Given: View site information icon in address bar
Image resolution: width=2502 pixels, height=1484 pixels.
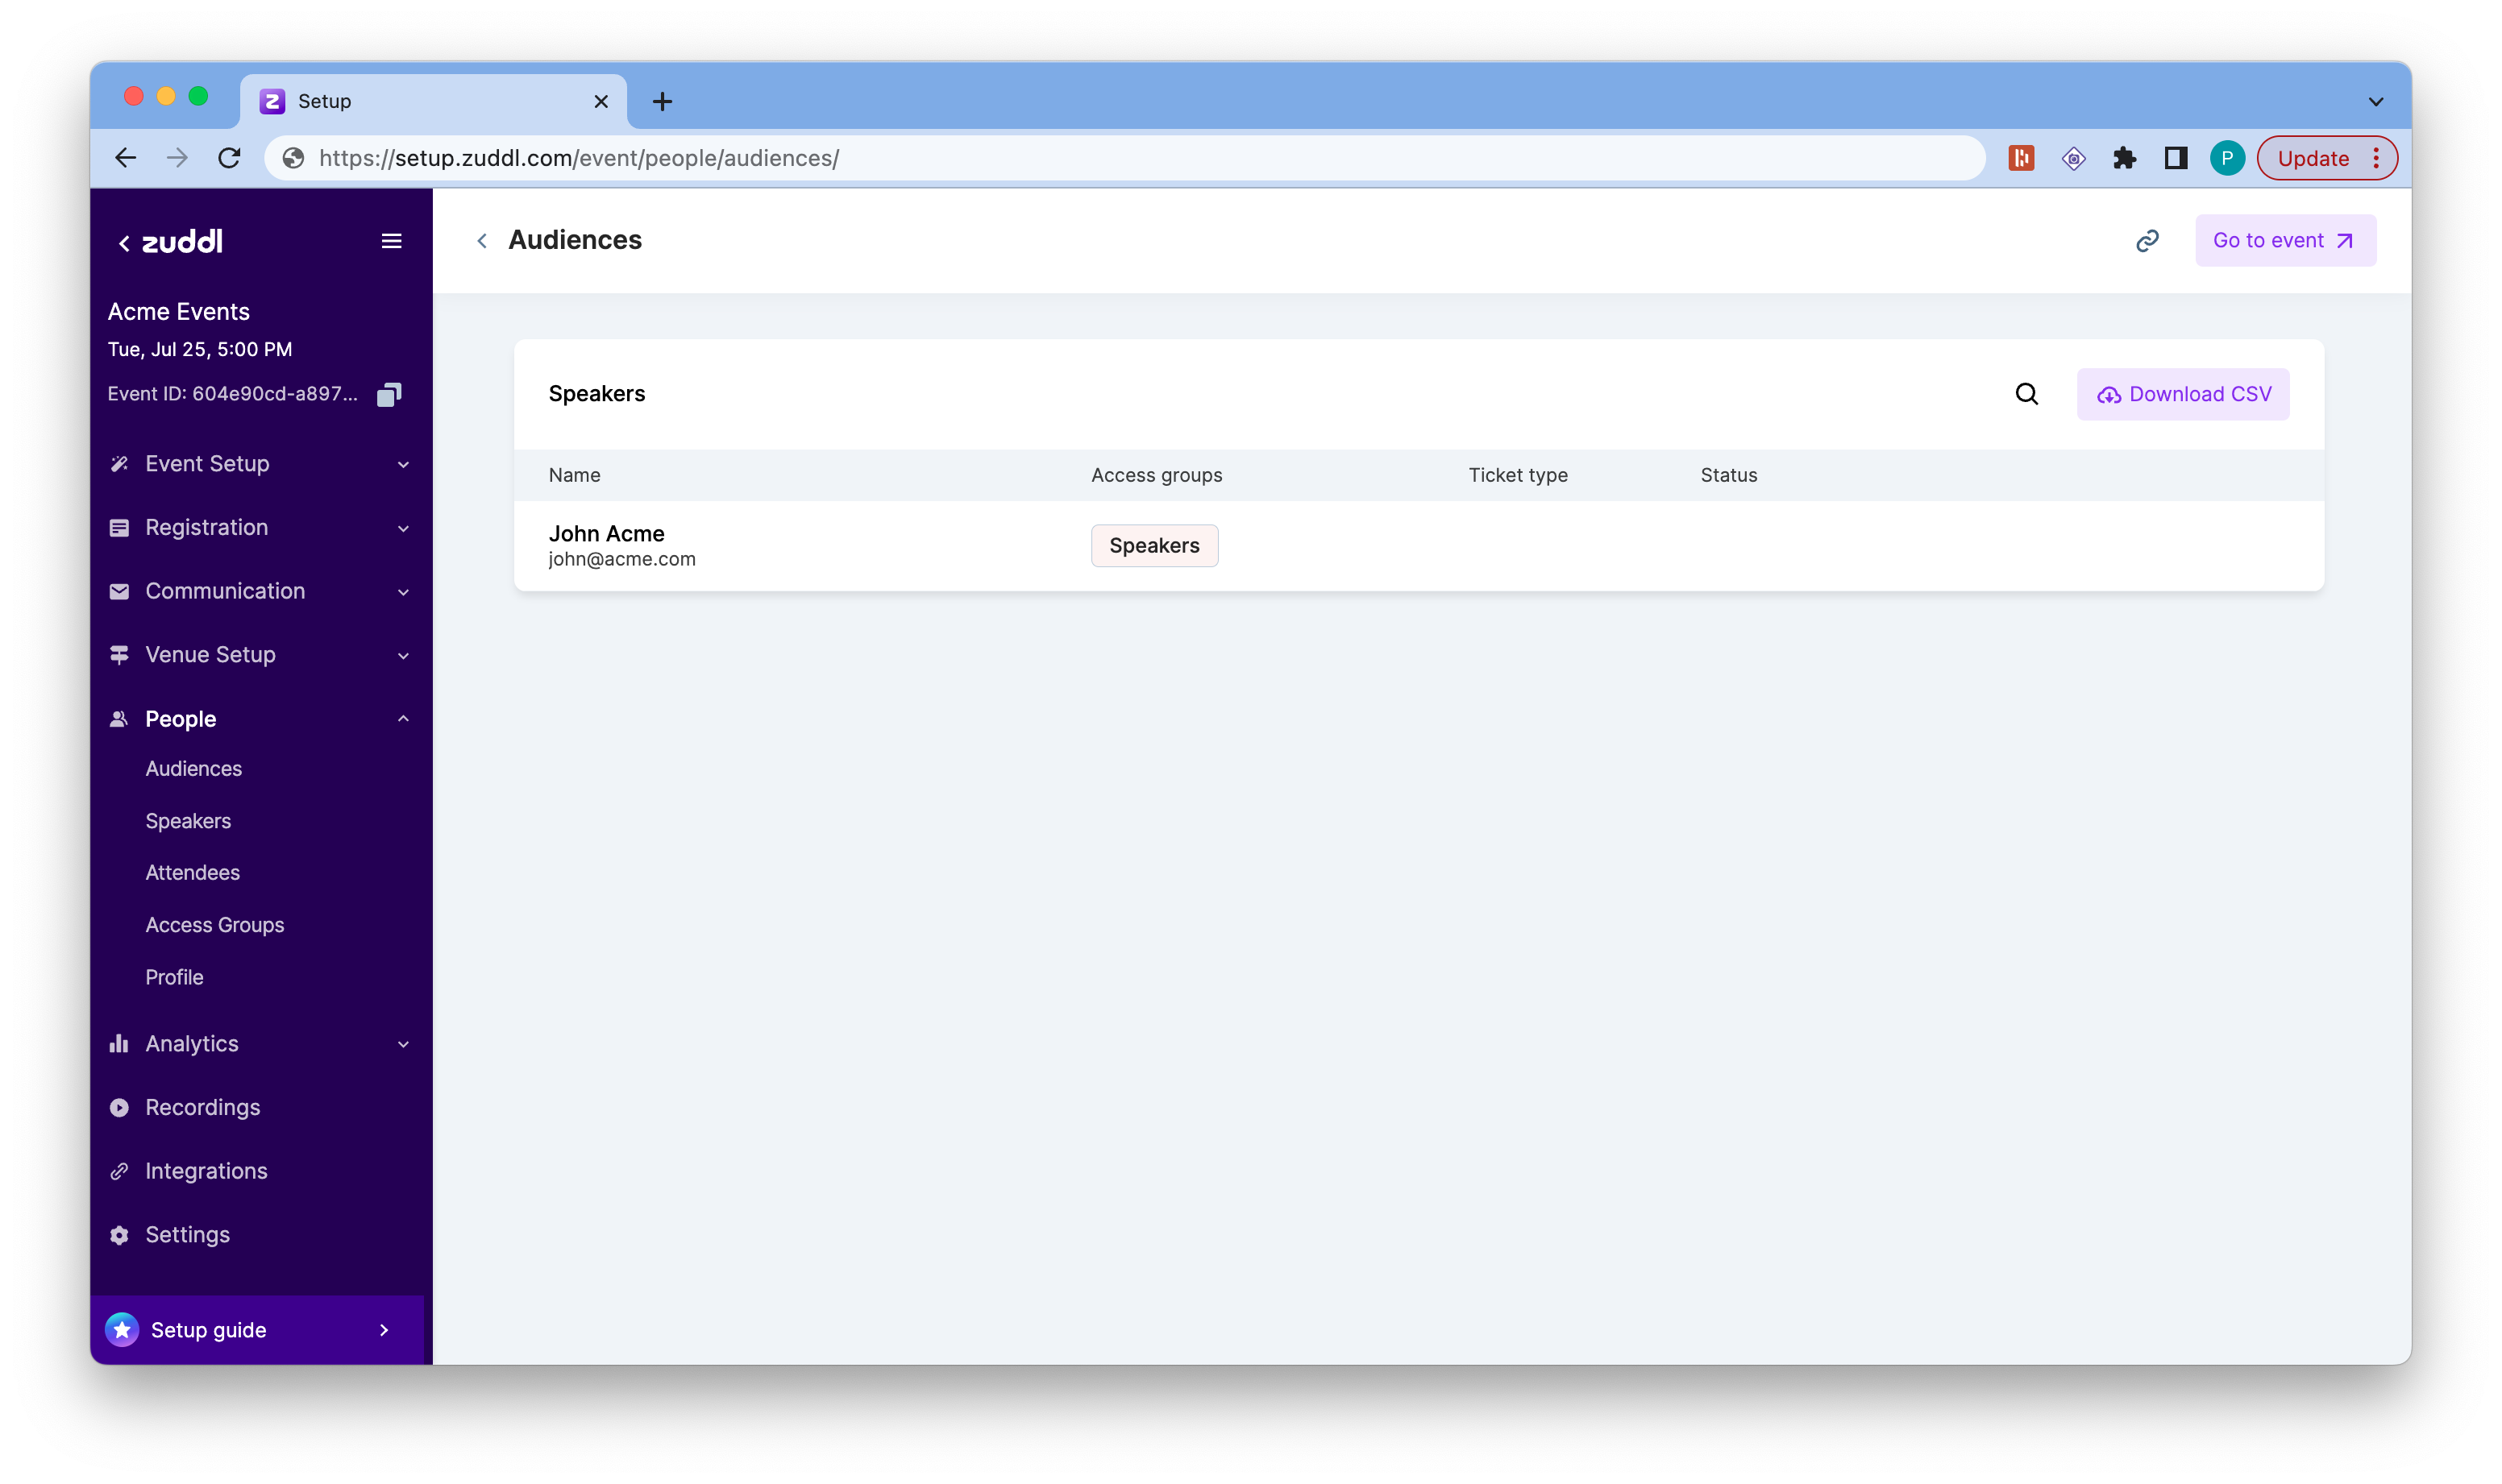Looking at the screenshot, I should (293, 158).
